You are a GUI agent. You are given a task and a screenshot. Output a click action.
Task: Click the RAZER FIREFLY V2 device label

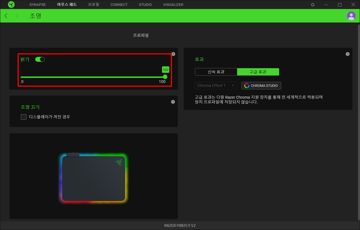pyautogui.click(x=180, y=226)
